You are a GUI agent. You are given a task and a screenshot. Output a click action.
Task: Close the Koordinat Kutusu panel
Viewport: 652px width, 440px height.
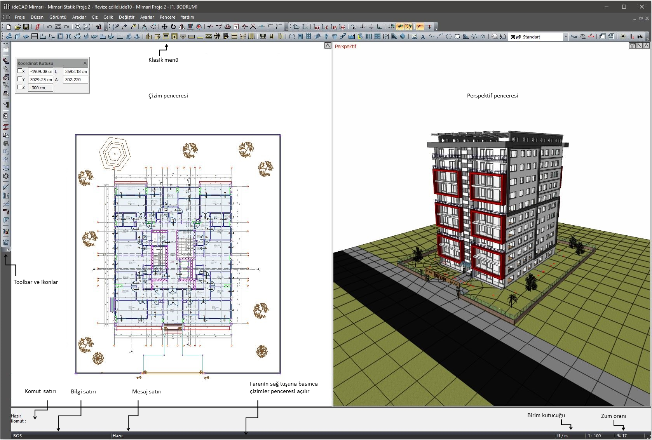pyautogui.click(x=85, y=63)
